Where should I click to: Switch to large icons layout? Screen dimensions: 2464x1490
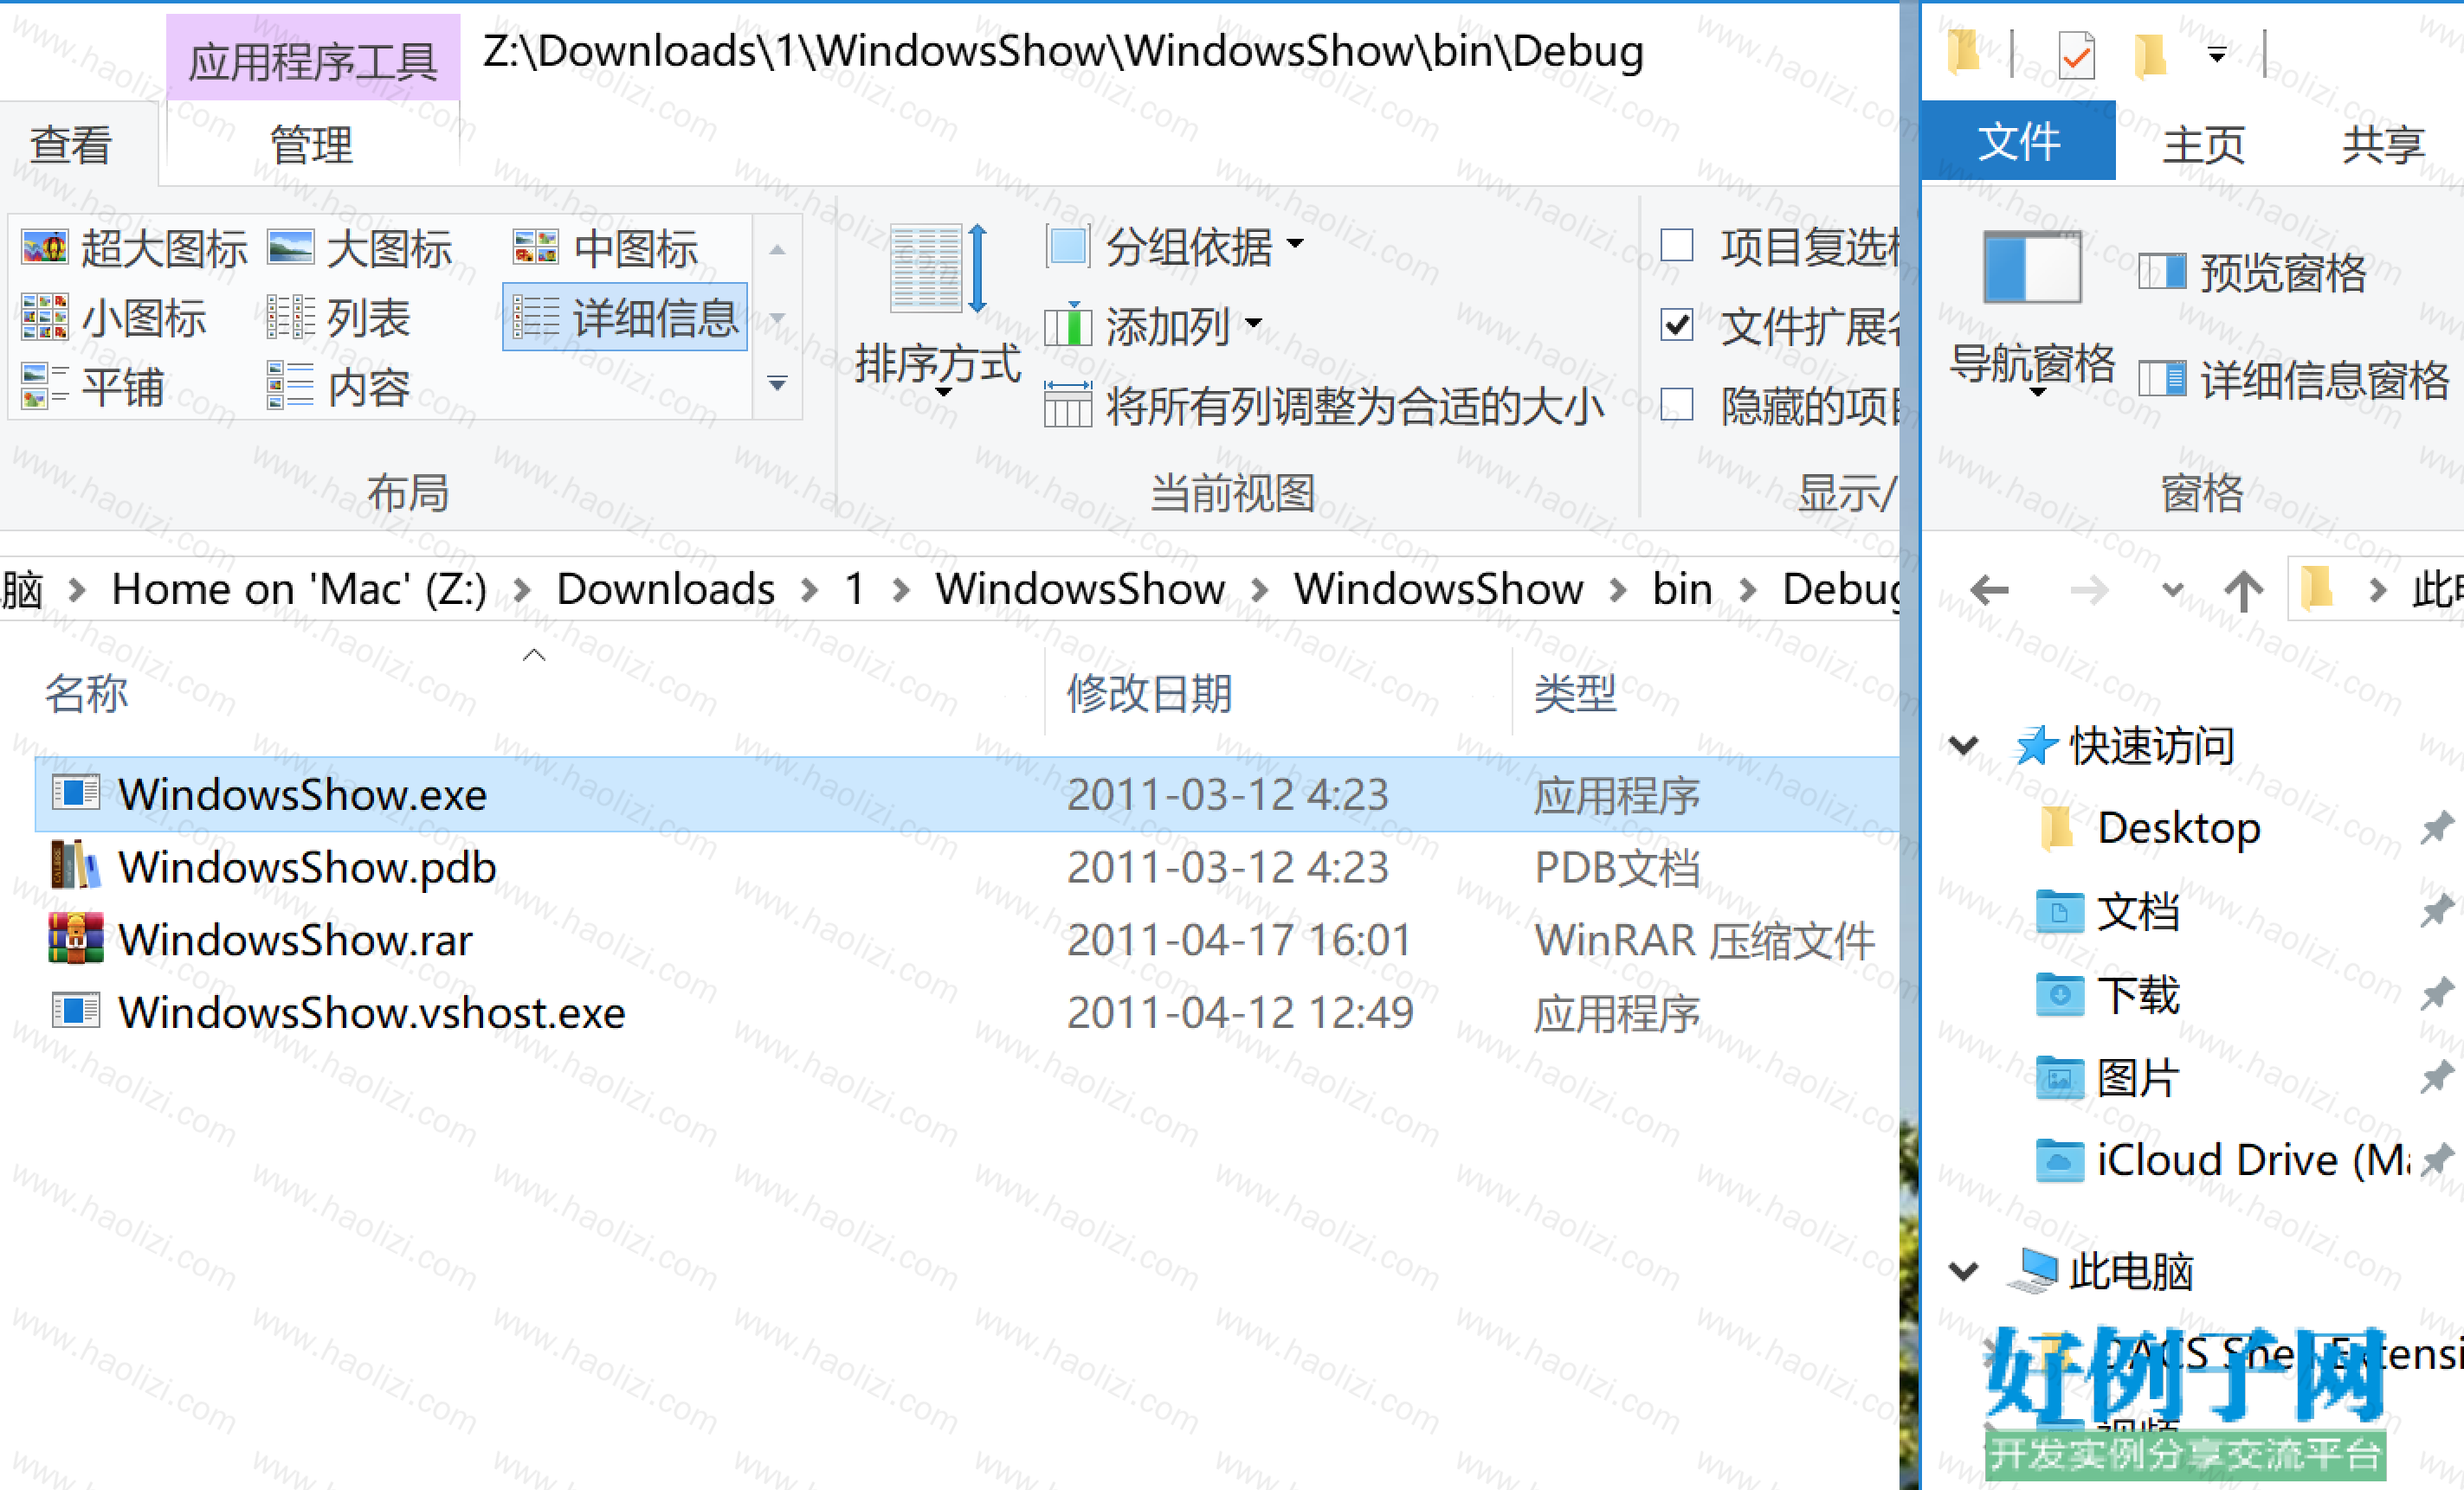coord(360,247)
